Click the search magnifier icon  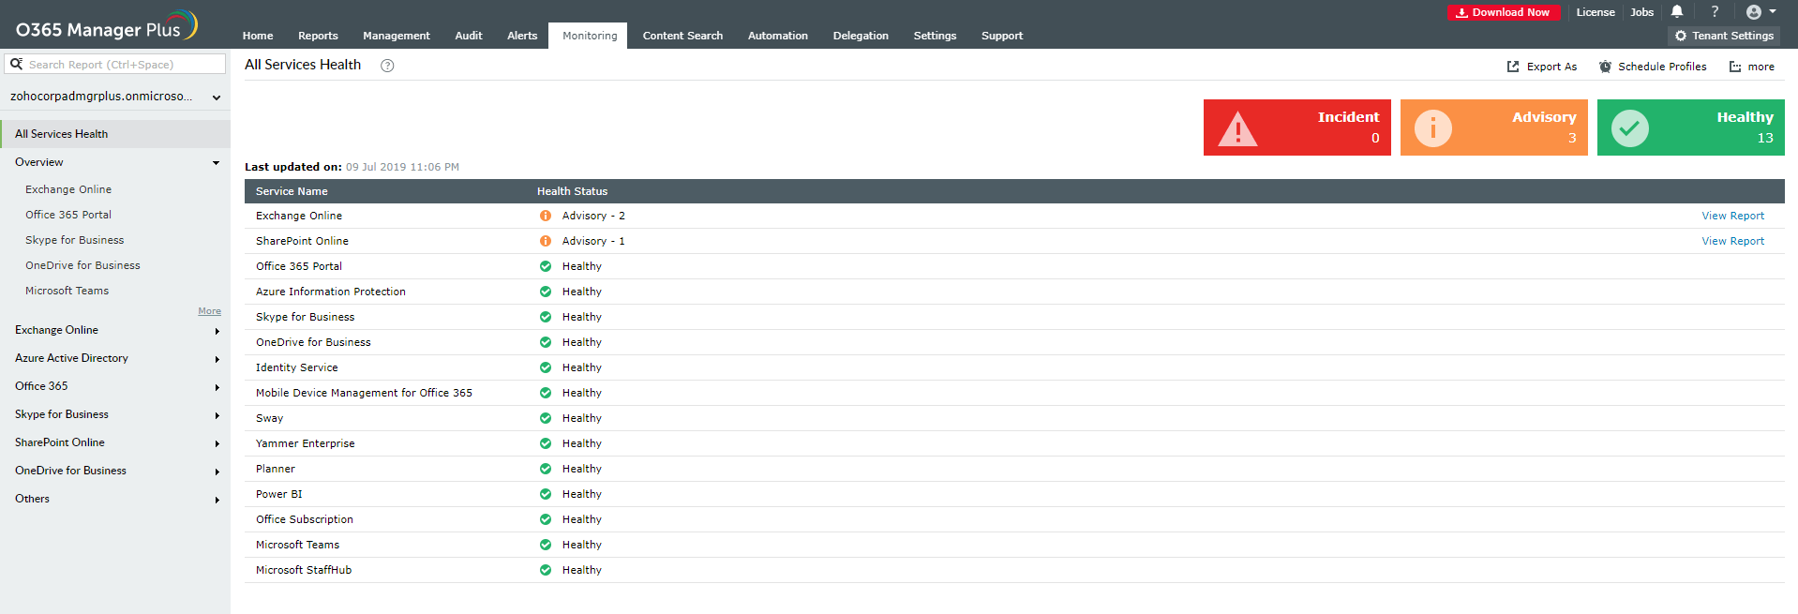coord(16,64)
